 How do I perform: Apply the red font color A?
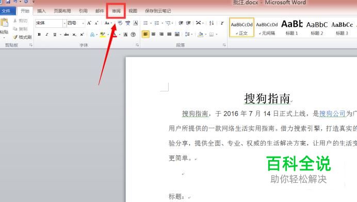tap(115, 35)
